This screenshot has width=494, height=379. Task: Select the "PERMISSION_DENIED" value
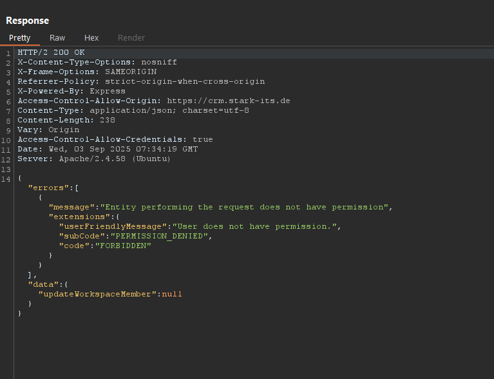pyautogui.click(x=159, y=236)
